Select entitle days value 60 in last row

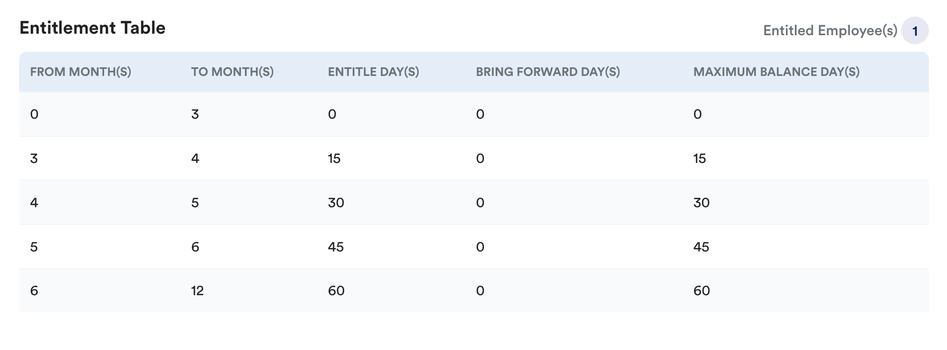336,291
